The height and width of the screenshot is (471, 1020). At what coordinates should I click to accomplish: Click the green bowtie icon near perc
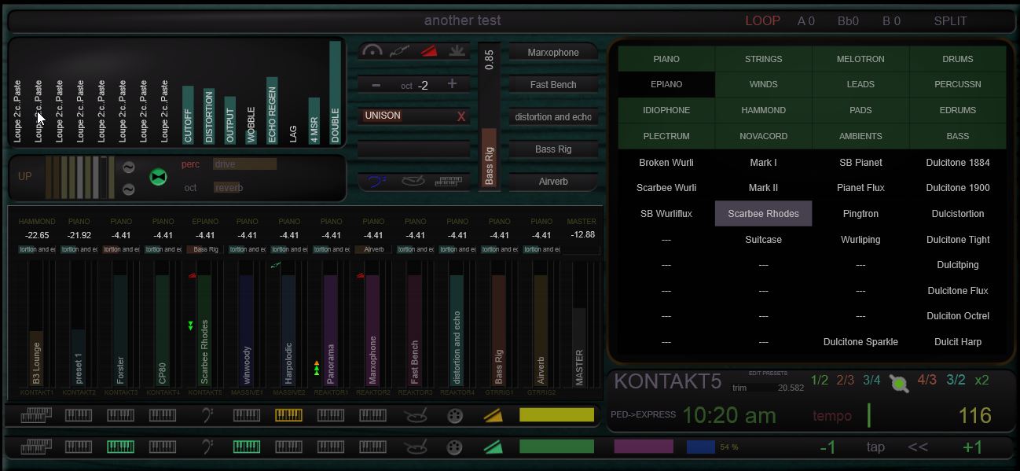tap(159, 177)
